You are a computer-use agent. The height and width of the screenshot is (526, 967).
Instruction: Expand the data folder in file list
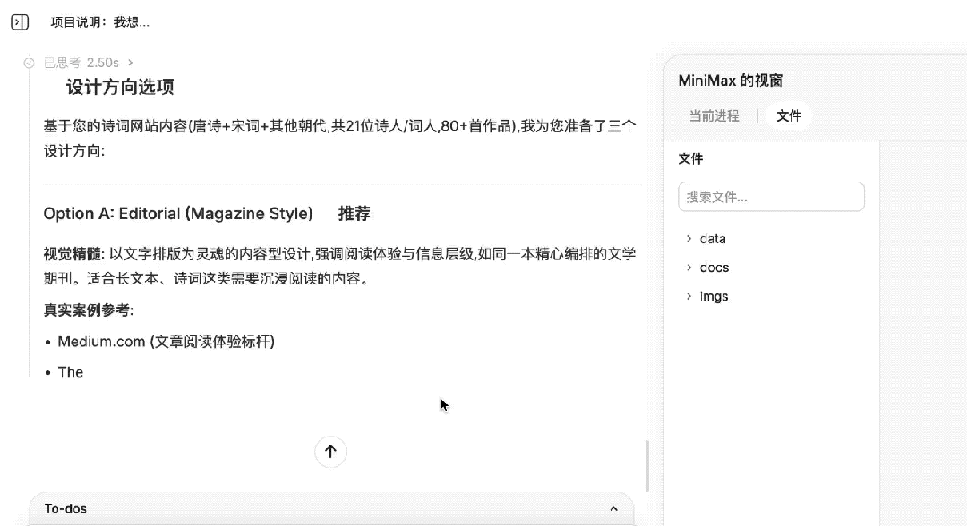click(688, 239)
